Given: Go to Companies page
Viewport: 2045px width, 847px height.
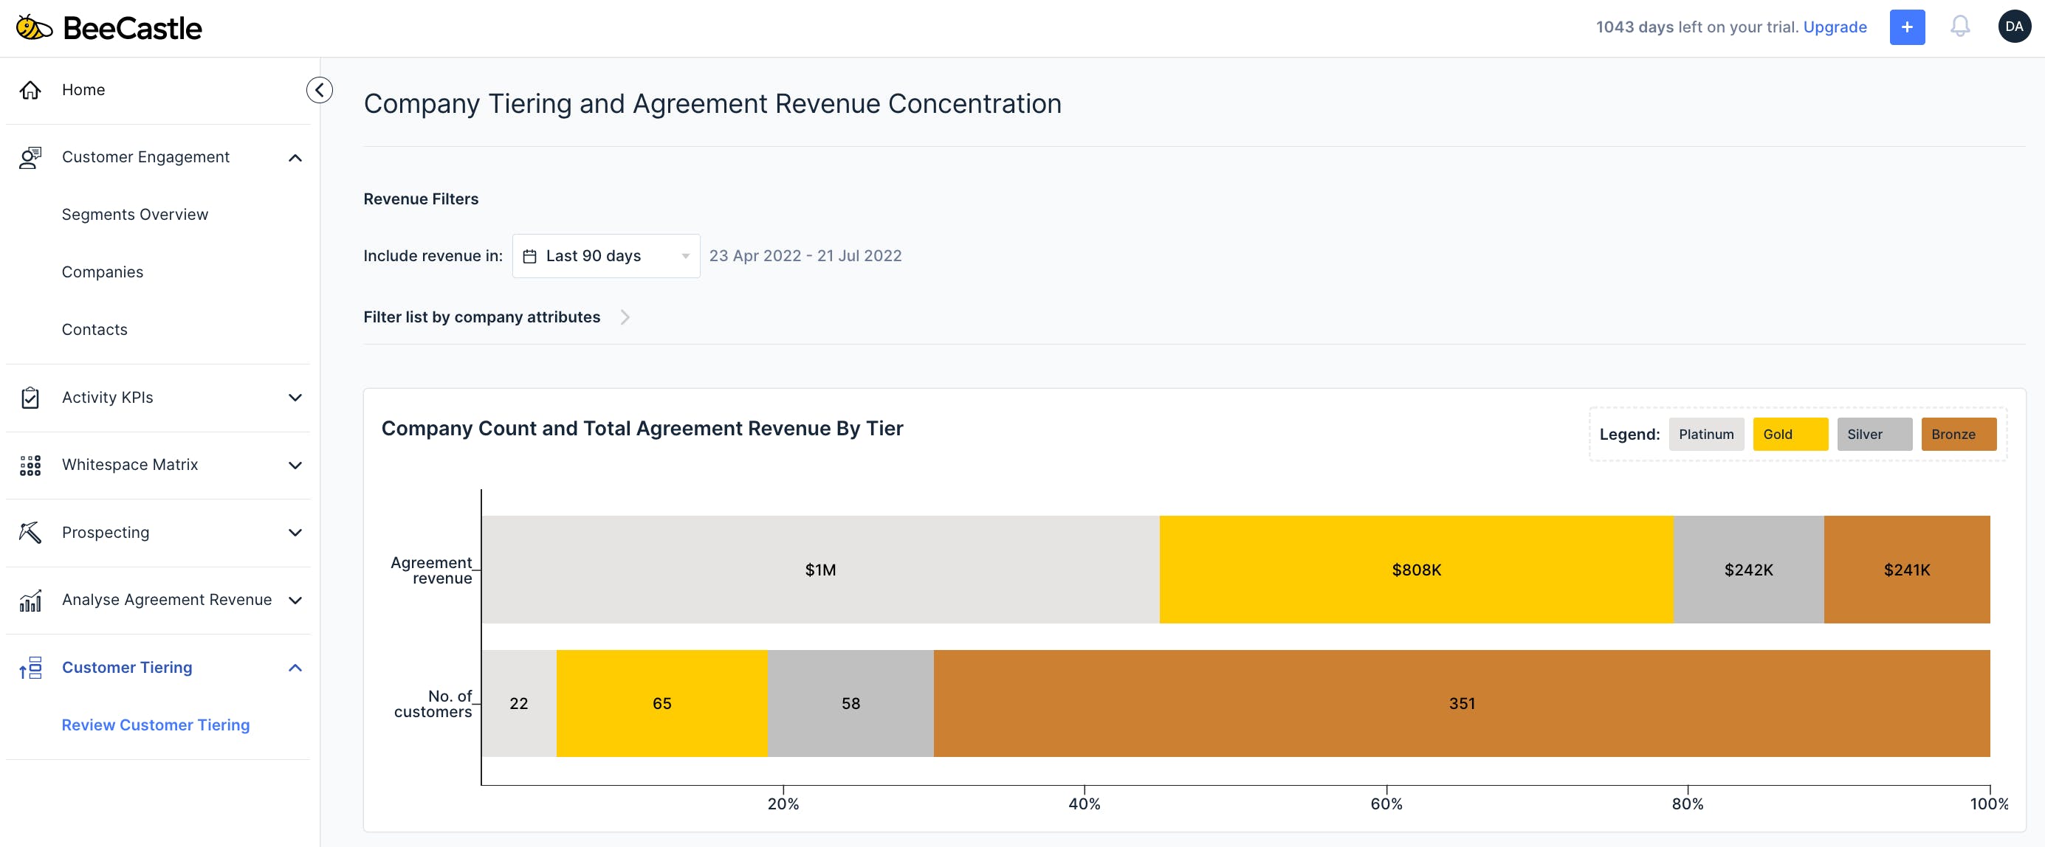Looking at the screenshot, I should [x=103, y=272].
